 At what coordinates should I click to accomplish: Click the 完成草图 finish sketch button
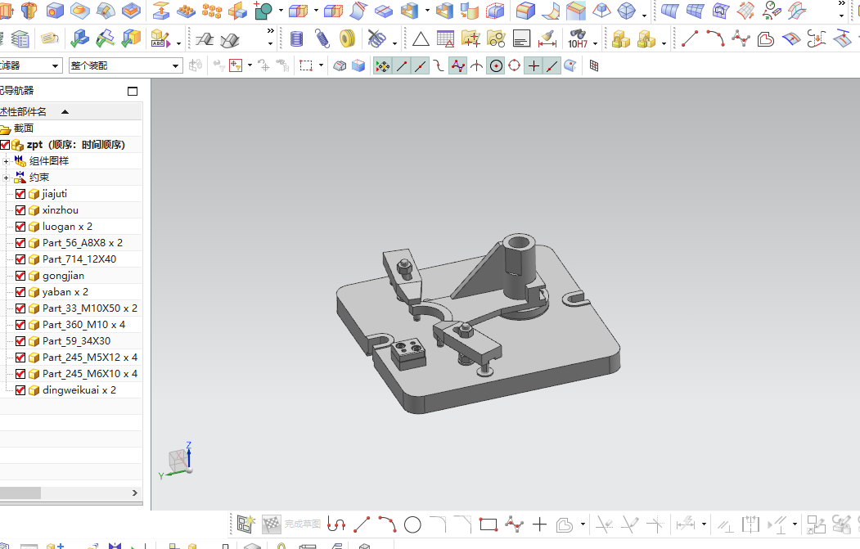click(x=292, y=524)
